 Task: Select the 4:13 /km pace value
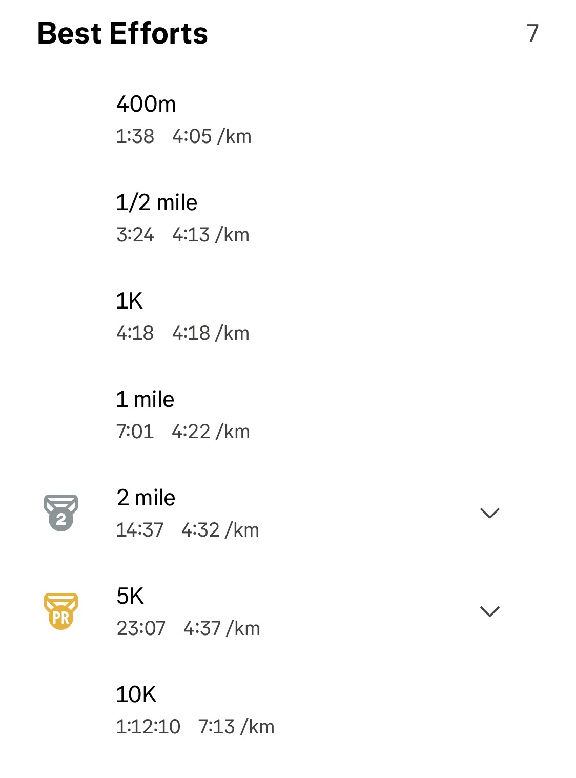pyautogui.click(x=211, y=235)
